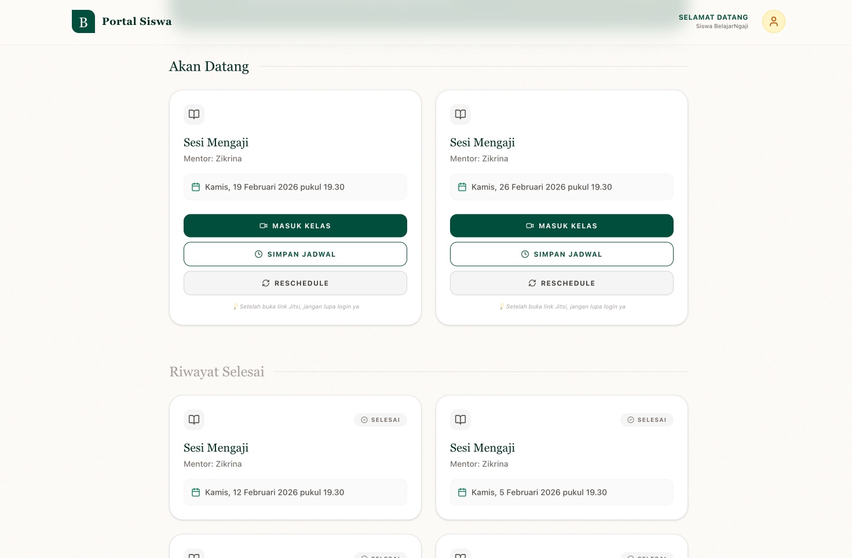Click calendar icon beside Kamis, 19 Februari 2026

coord(196,187)
